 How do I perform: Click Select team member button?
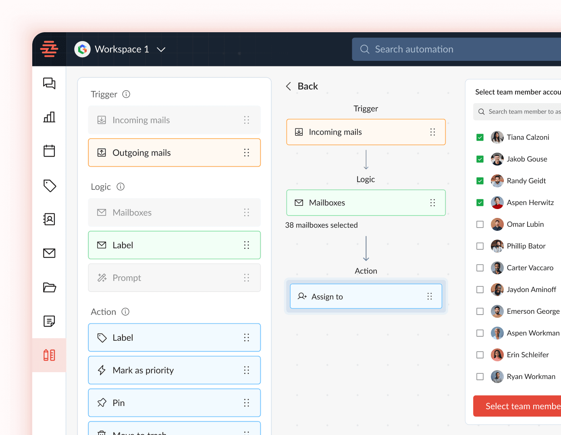517,406
